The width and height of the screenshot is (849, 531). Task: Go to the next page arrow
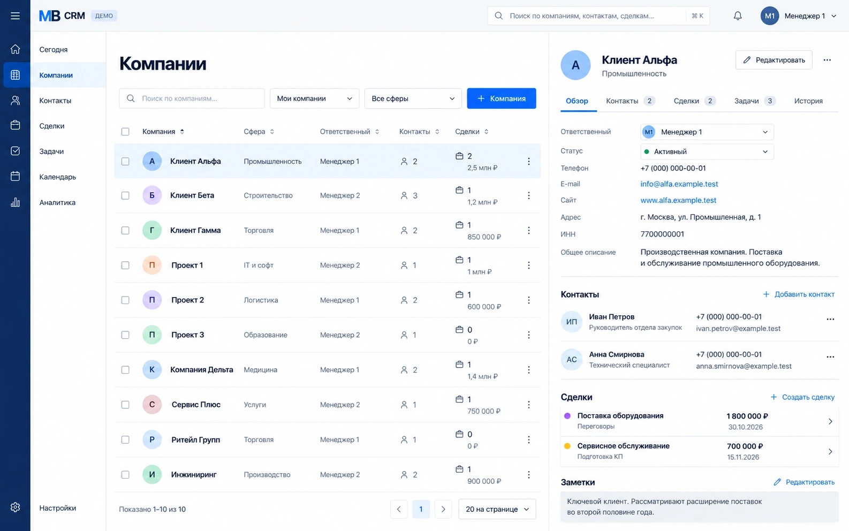[443, 509]
